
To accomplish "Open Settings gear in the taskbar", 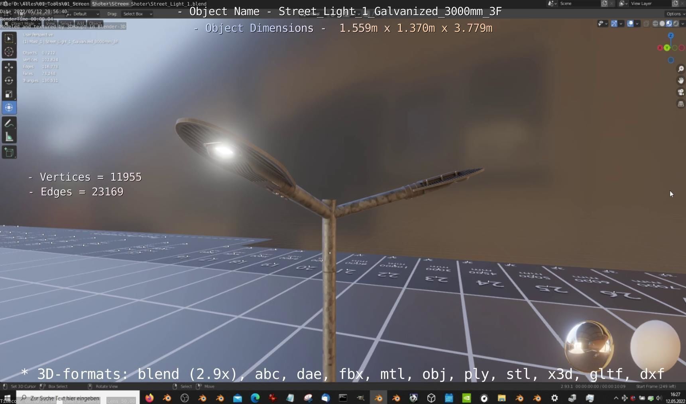I will pyautogui.click(x=554, y=398).
